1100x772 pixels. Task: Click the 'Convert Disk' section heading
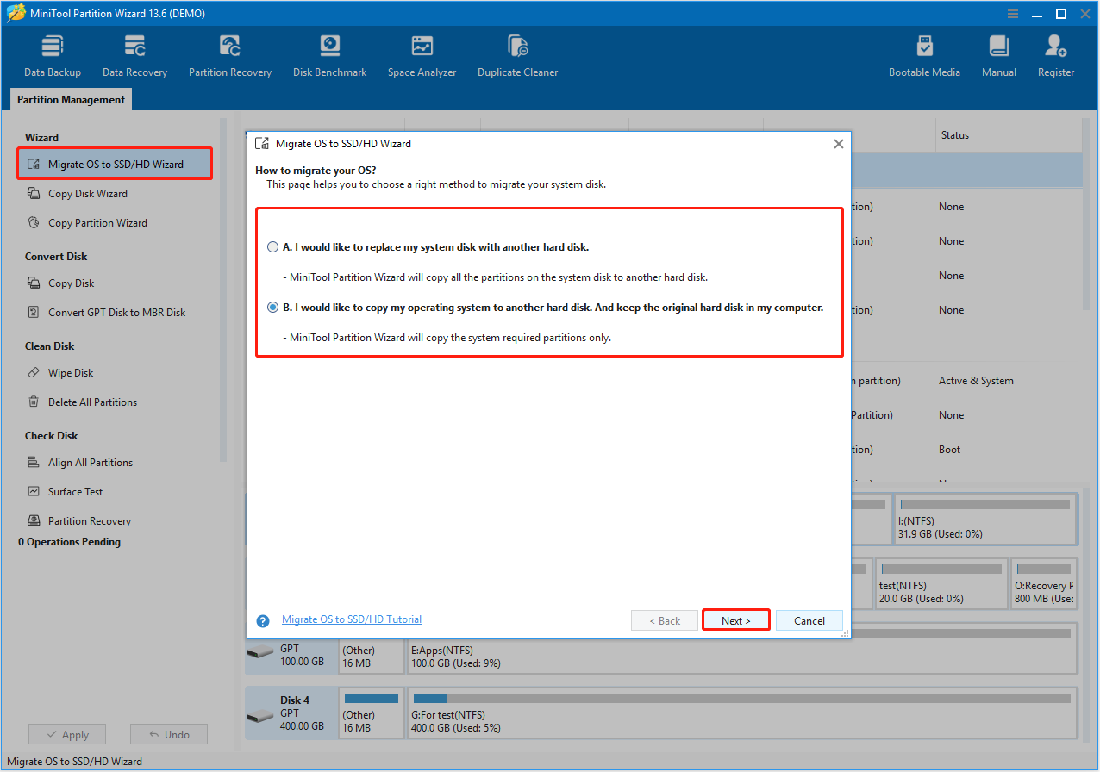point(56,257)
